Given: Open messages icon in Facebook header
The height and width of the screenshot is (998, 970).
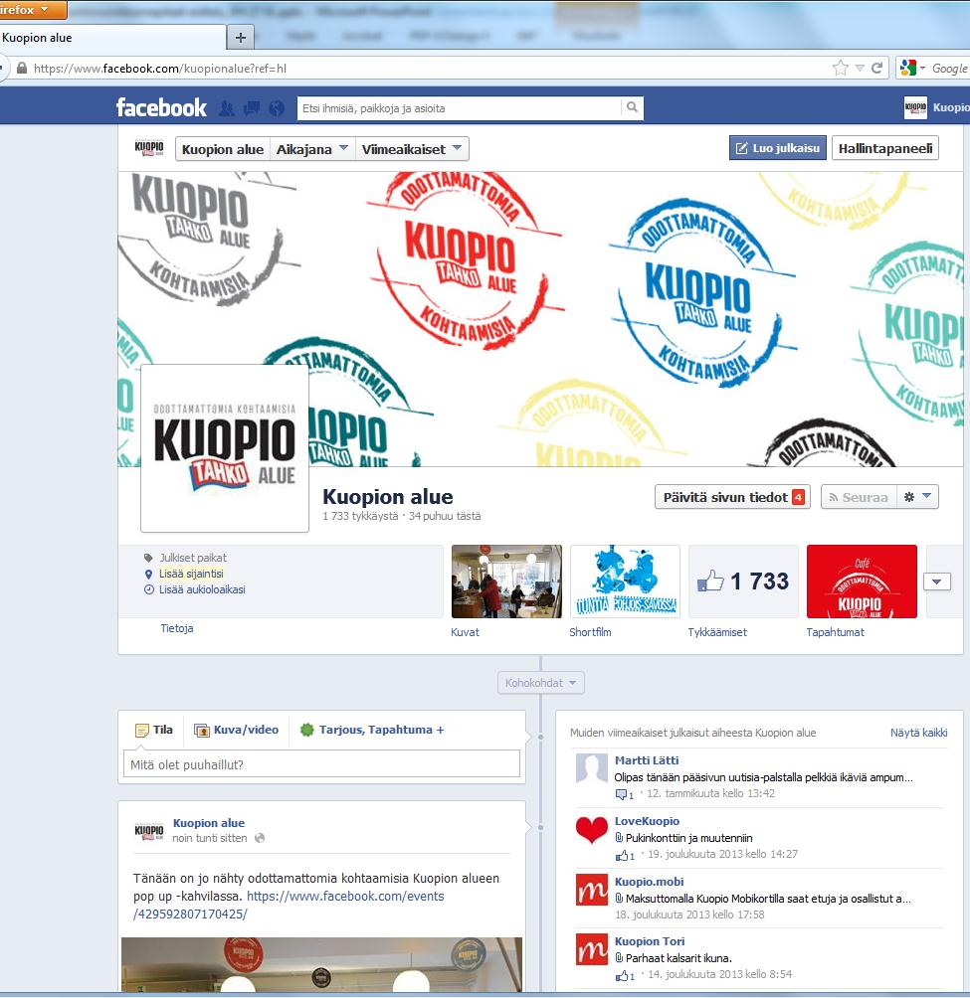Looking at the screenshot, I should click(x=252, y=108).
